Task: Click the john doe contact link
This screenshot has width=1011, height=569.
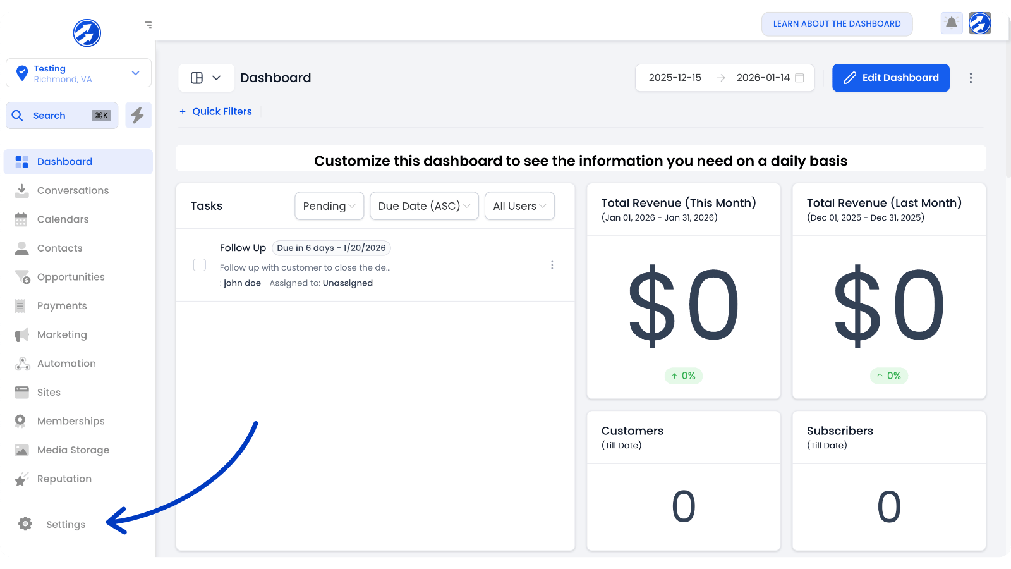Action: 242,283
